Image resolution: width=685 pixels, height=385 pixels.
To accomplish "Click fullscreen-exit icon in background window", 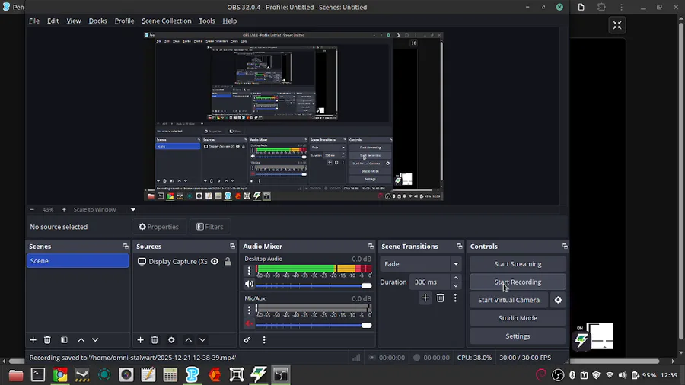I will tap(617, 25).
